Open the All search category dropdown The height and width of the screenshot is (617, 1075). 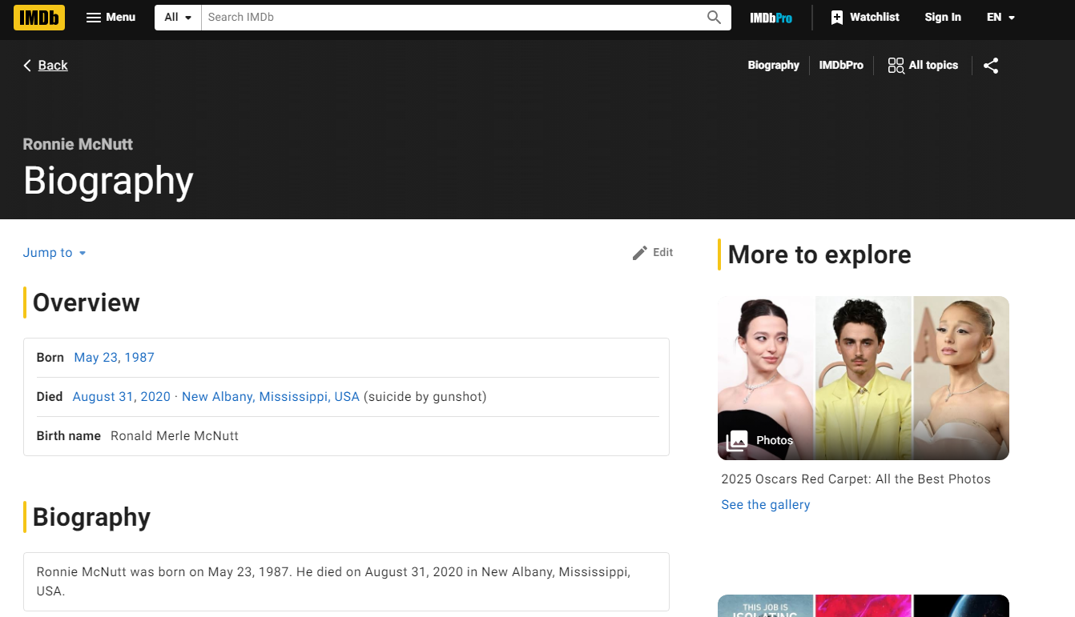pos(178,18)
